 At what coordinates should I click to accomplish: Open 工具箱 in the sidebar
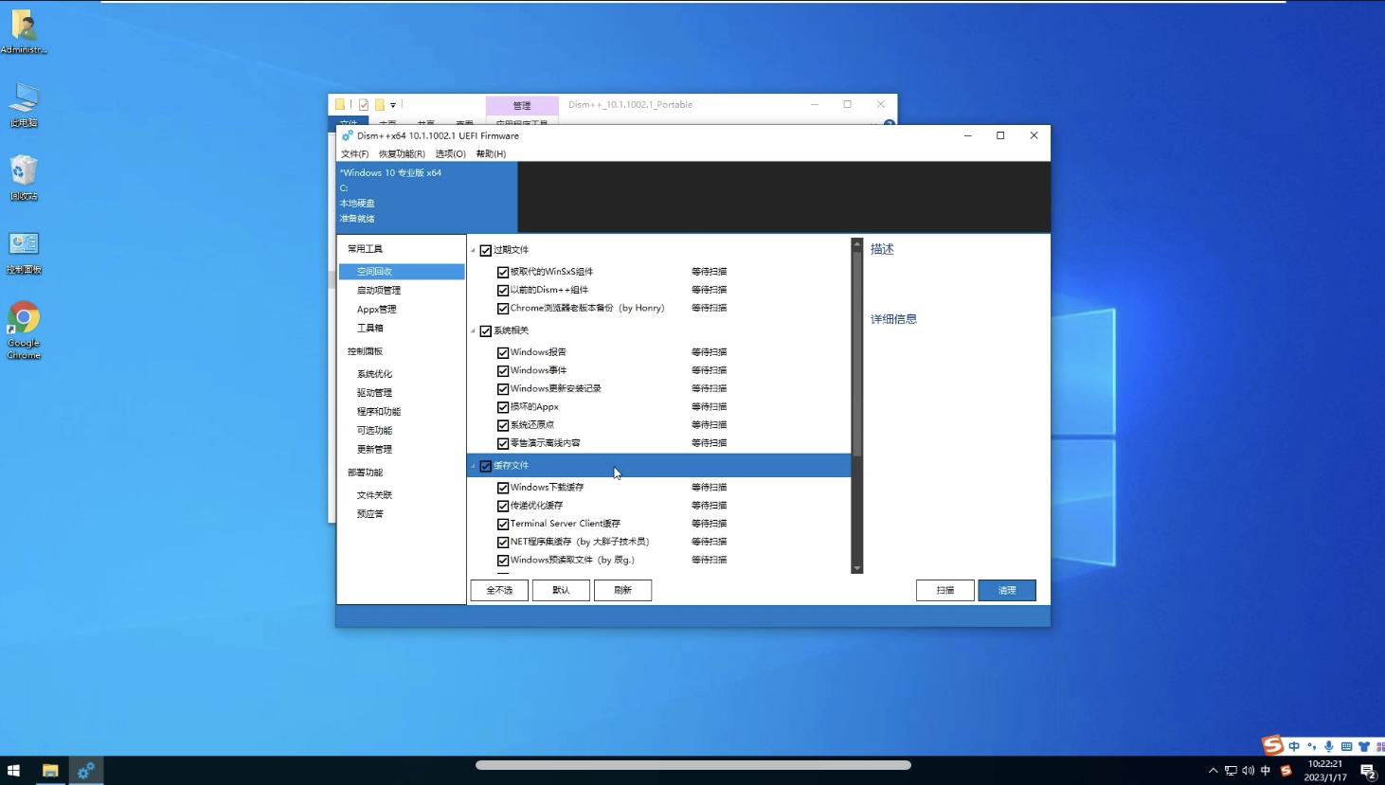tap(370, 329)
